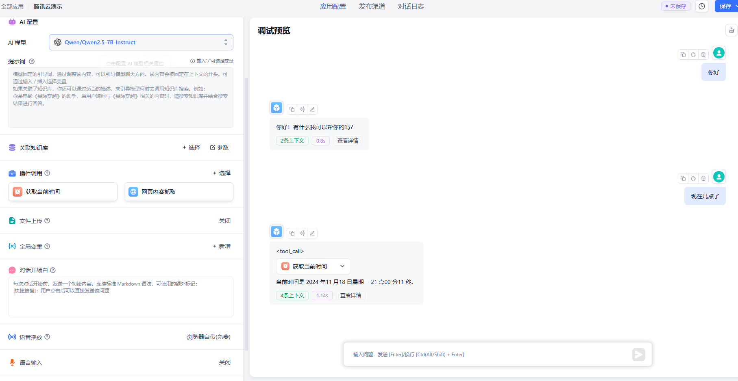The width and height of the screenshot is (738, 381).
Task: Click the 未保存 status badge
Action: coord(676,6)
